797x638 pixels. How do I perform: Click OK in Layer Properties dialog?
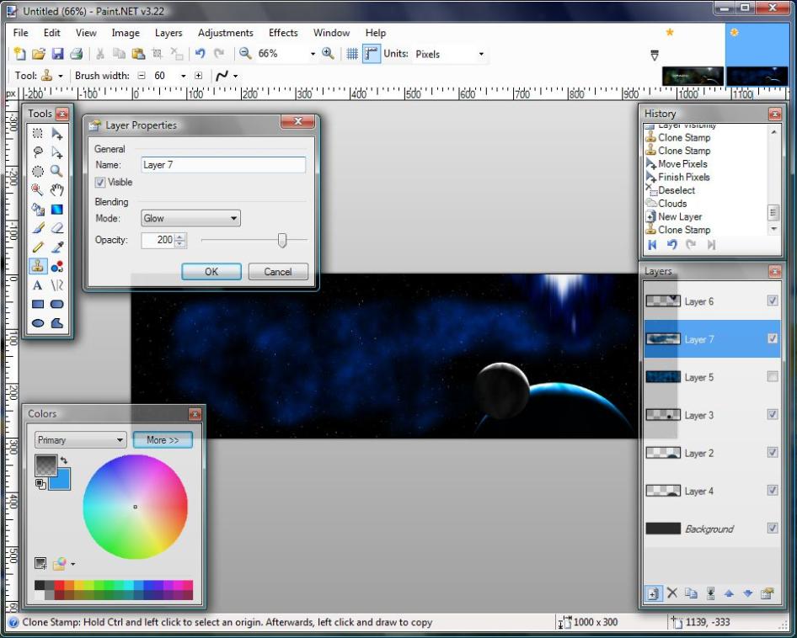click(211, 272)
